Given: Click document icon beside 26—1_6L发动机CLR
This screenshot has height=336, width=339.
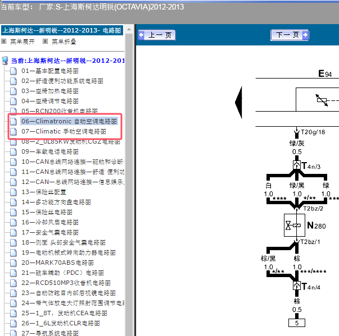Looking at the screenshot, I should [13, 323].
